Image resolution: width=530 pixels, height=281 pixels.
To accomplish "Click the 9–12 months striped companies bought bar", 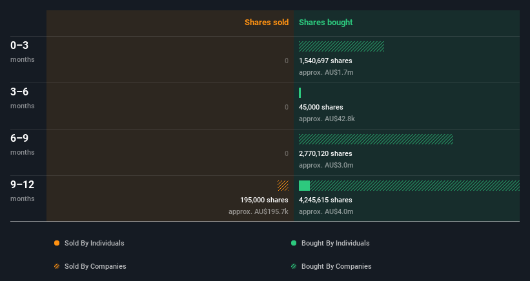I will (414, 186).
